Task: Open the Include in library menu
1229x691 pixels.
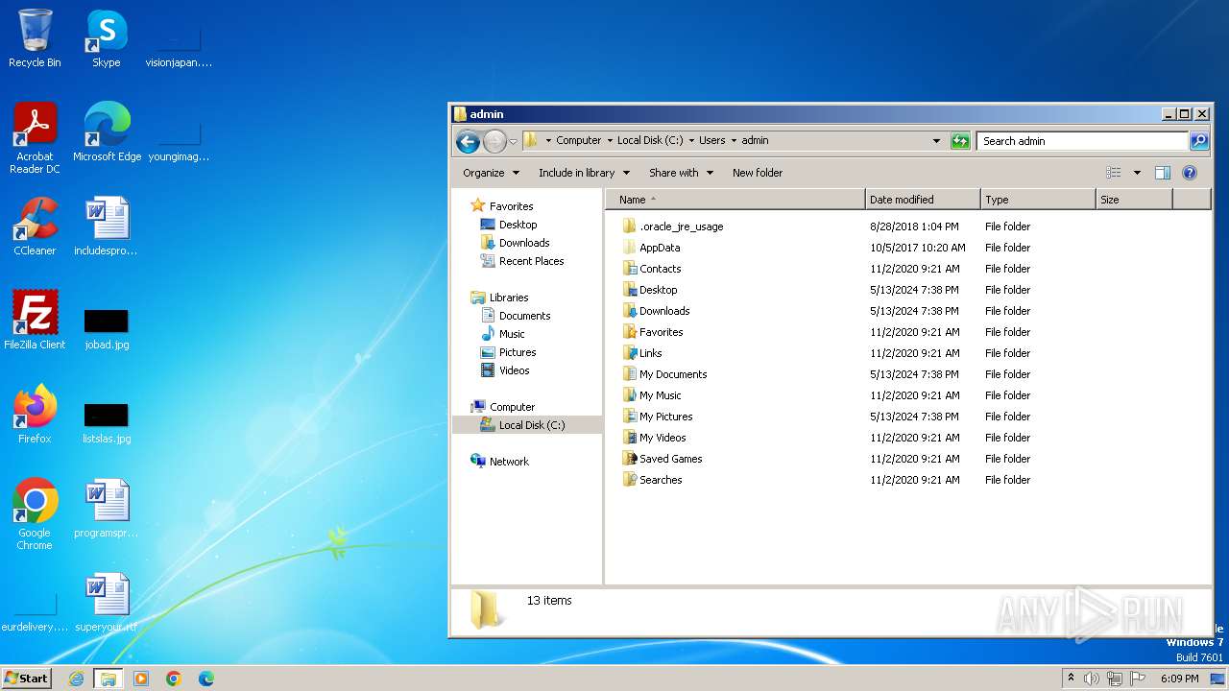Action: pyautogui.click(x=584, y=173)
